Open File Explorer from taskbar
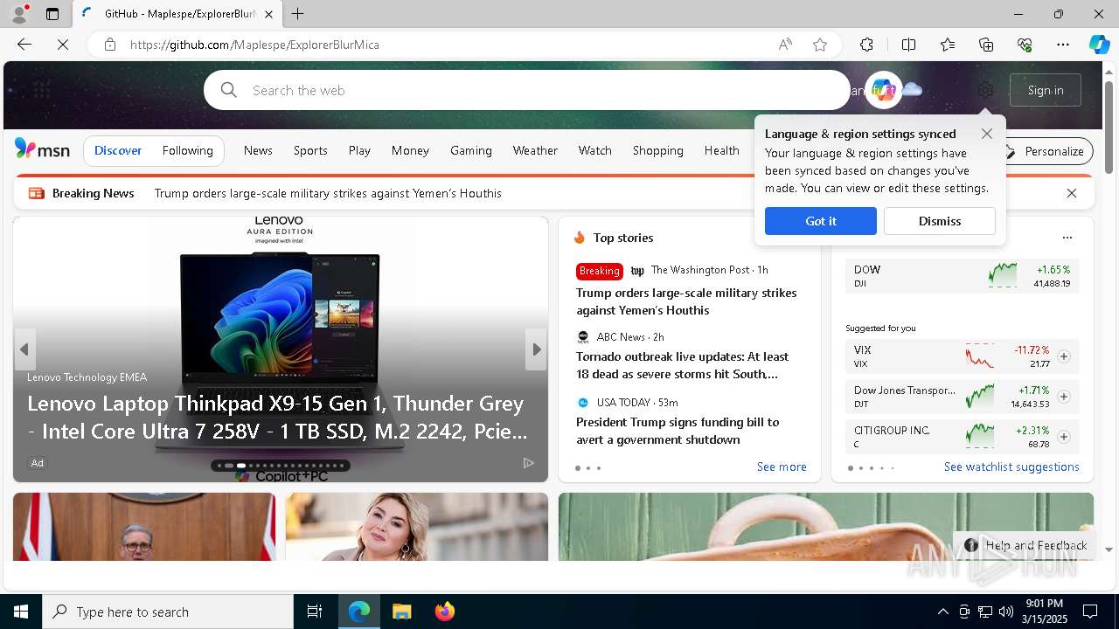 (x=401, y=612)
